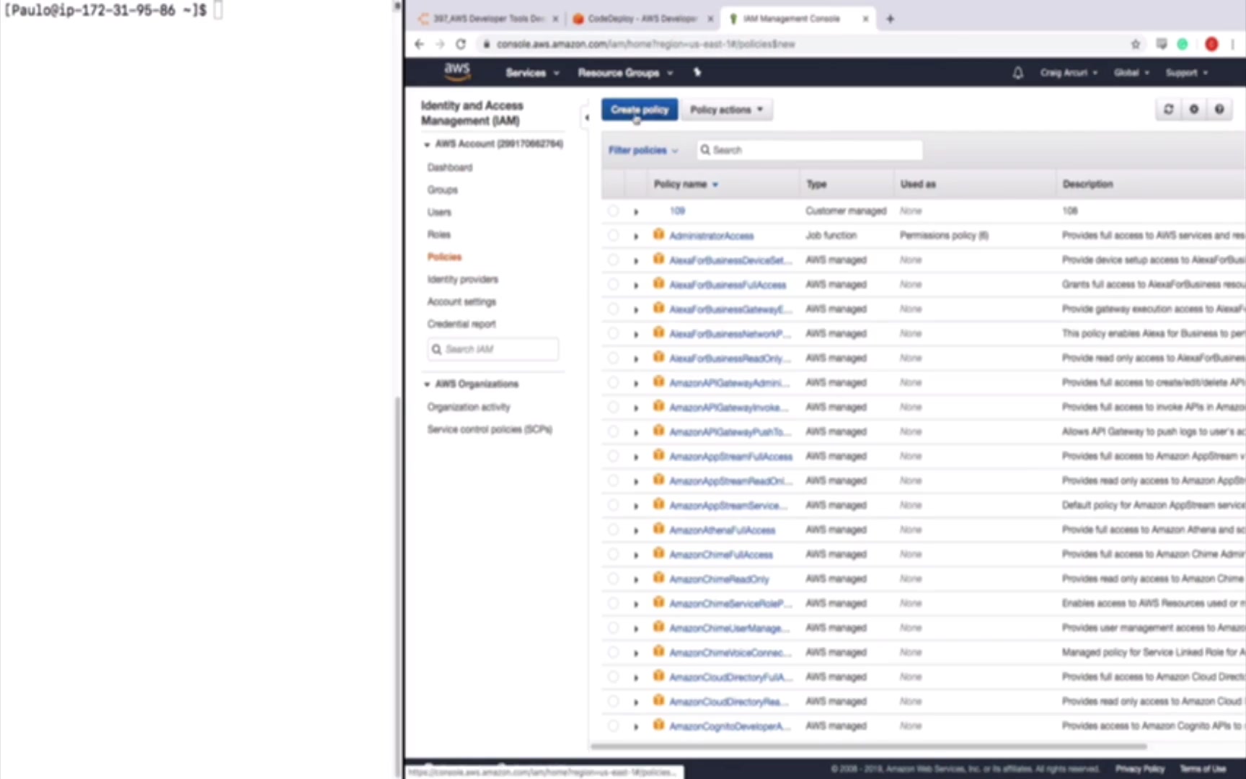Select the AmazonAthenaFullAccess radio button

613,529
